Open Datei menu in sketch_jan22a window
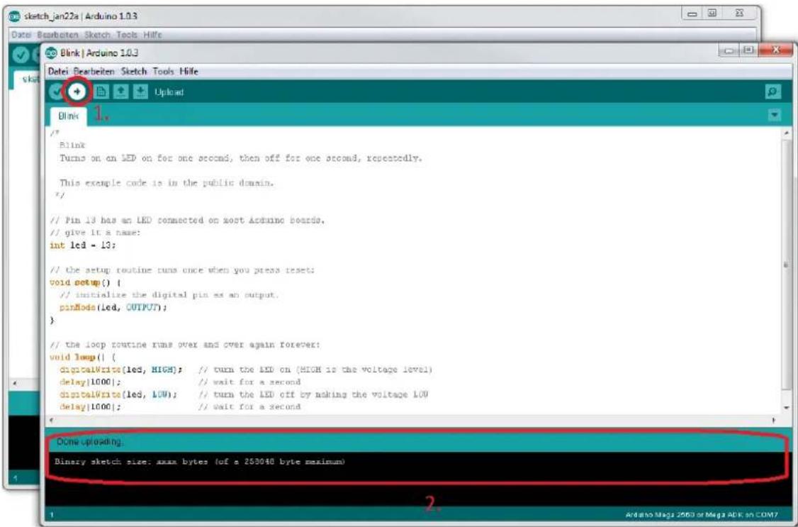The height and width of the screenshot is (527, 798). click(x=21, y=35)
